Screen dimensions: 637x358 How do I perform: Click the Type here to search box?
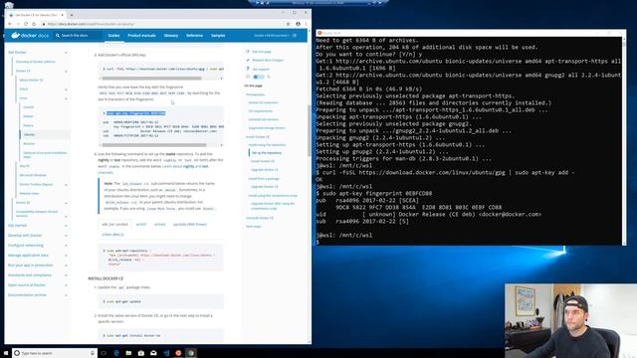(x=55, y=353)
